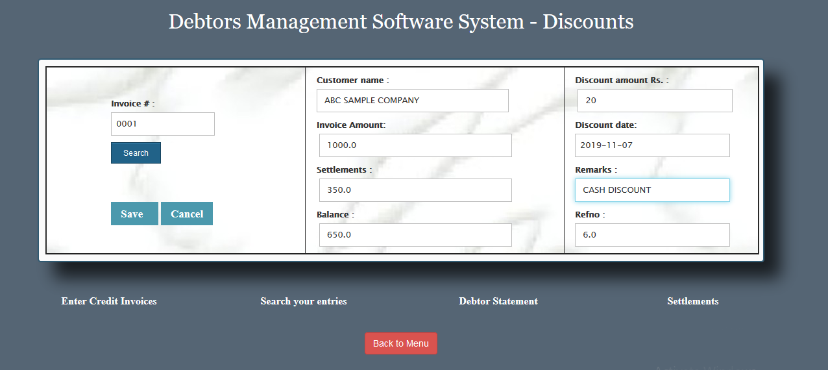Click the Balance field showing 650.0

415,235
